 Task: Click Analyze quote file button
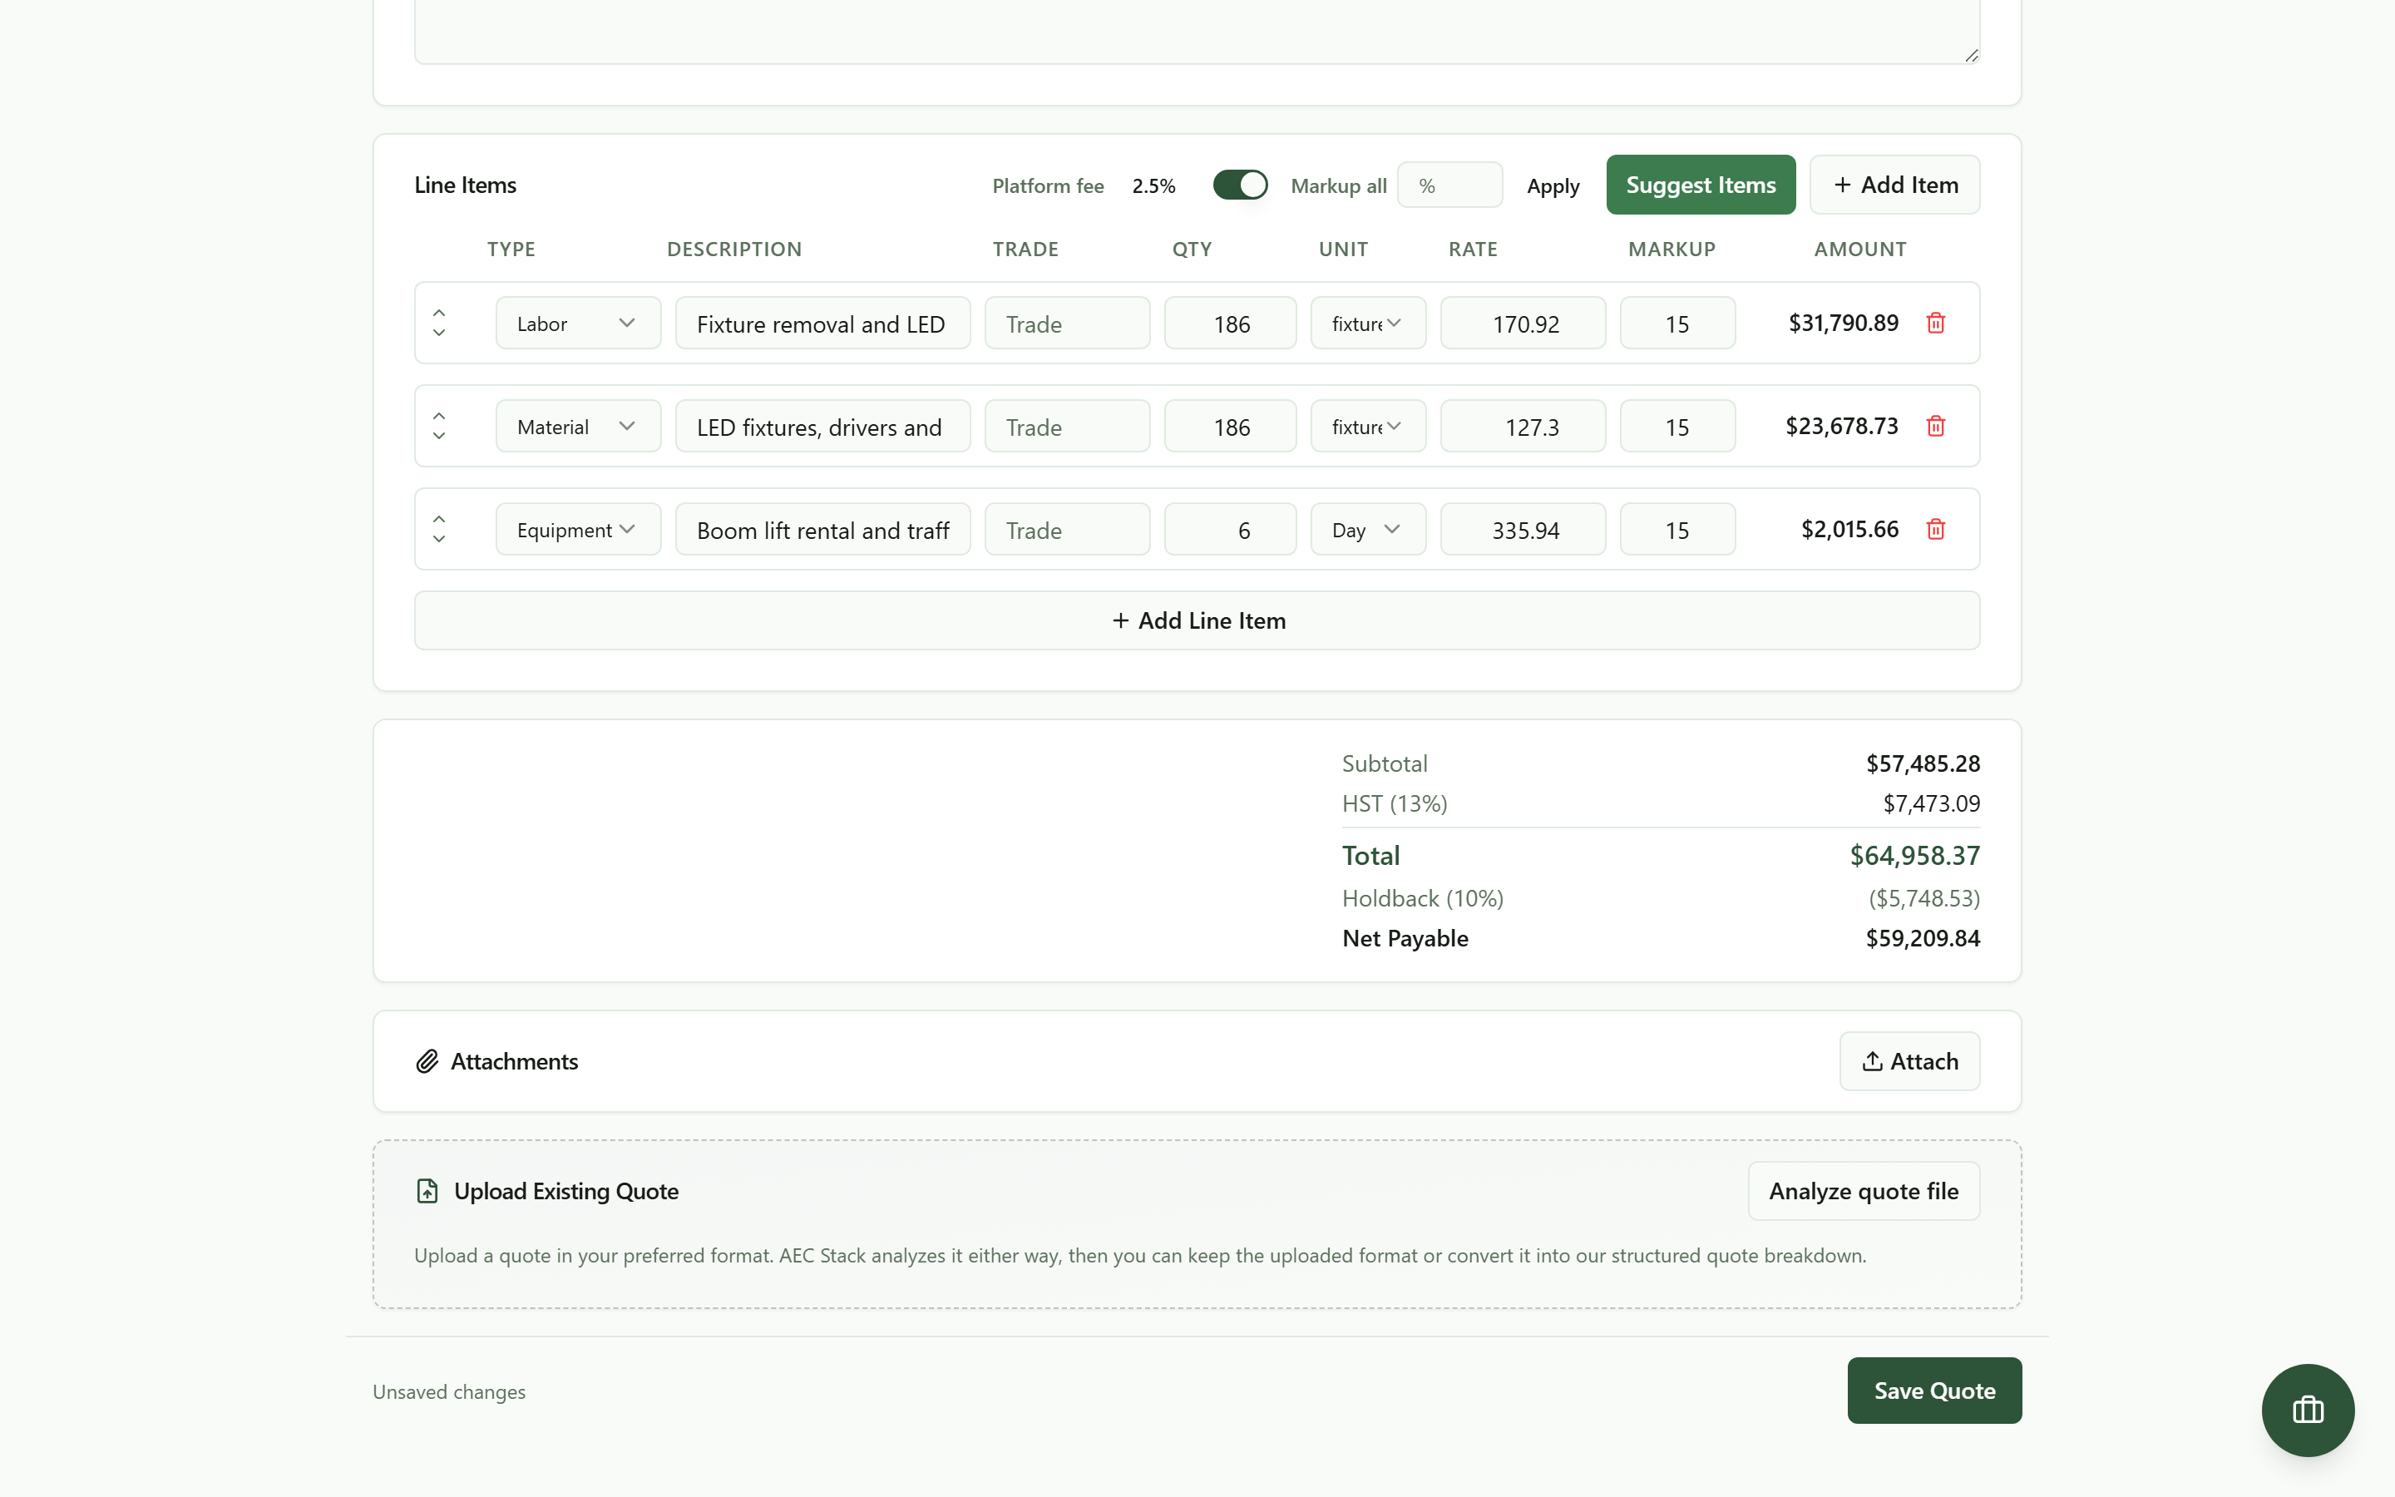click(1864, 1191)
